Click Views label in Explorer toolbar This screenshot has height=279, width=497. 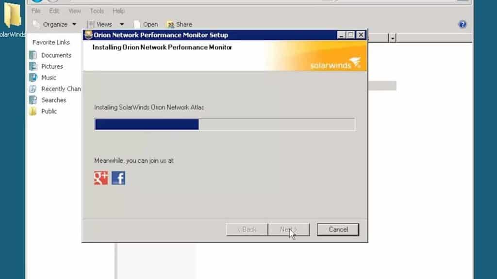click(104, 24)
